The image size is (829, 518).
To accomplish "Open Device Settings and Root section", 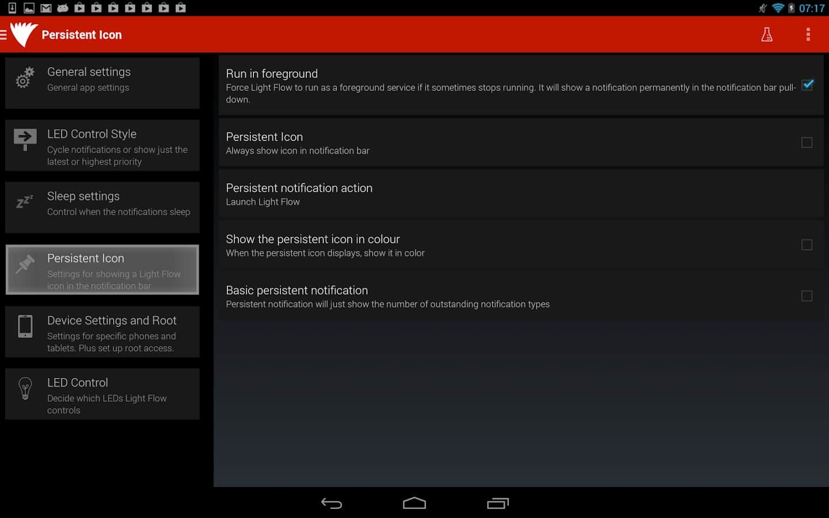I will [x=102, y=332].
